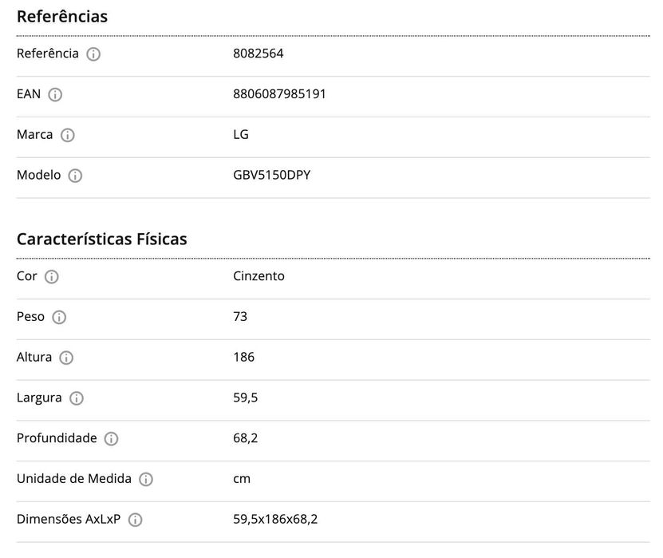Click the info icon next to Modelo

[x=75, y=176]
